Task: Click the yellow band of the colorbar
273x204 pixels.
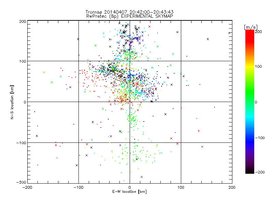Action: coord(250,66)
